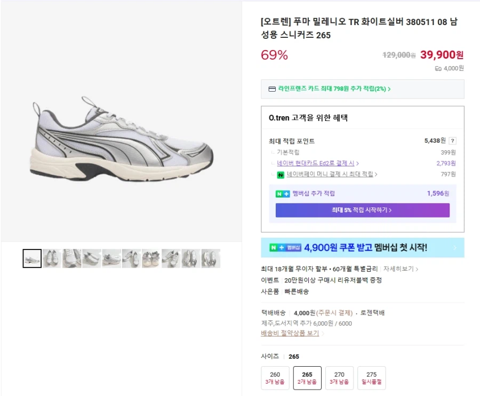Expand 네이버 현대카드 Ed2로 결제 시 details
The image size is (480, 396).
pyautogui.click(x=318, y=163)
